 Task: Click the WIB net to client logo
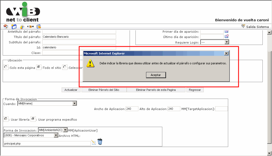coord(23,12)
